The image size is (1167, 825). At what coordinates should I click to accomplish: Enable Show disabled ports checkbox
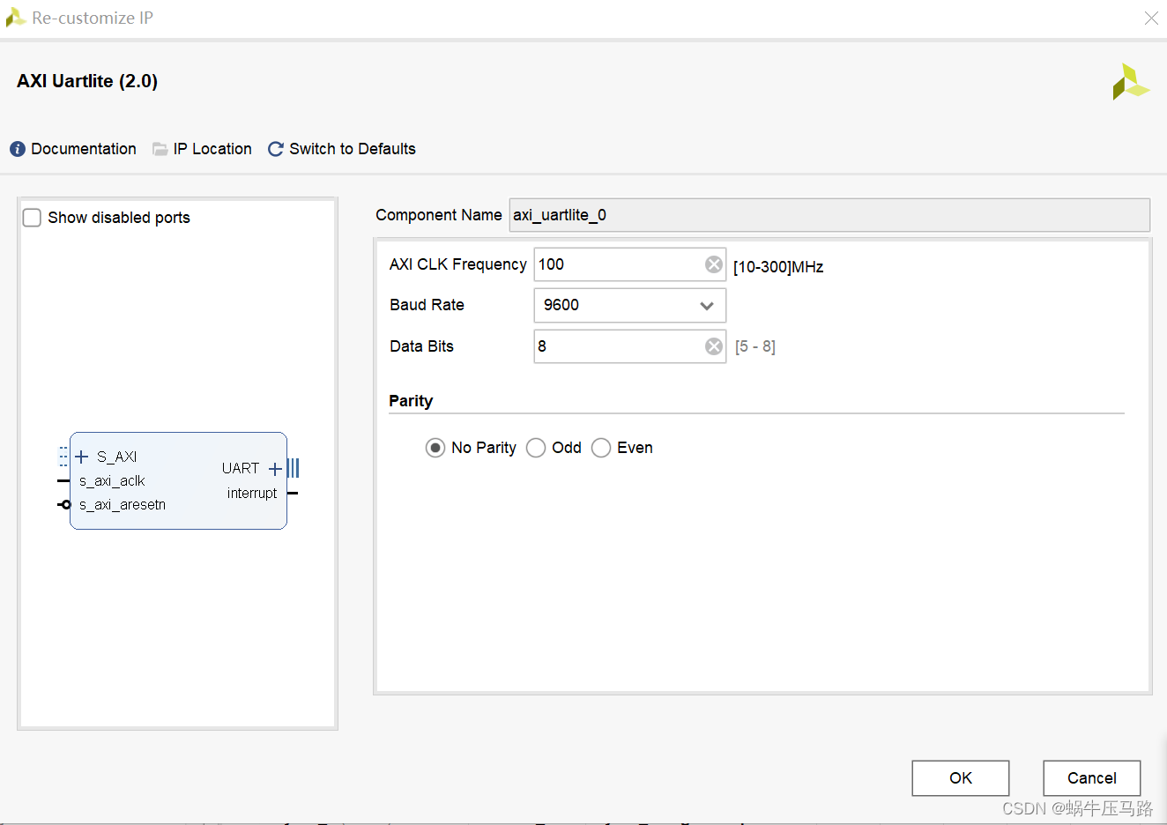pos(32,218)
